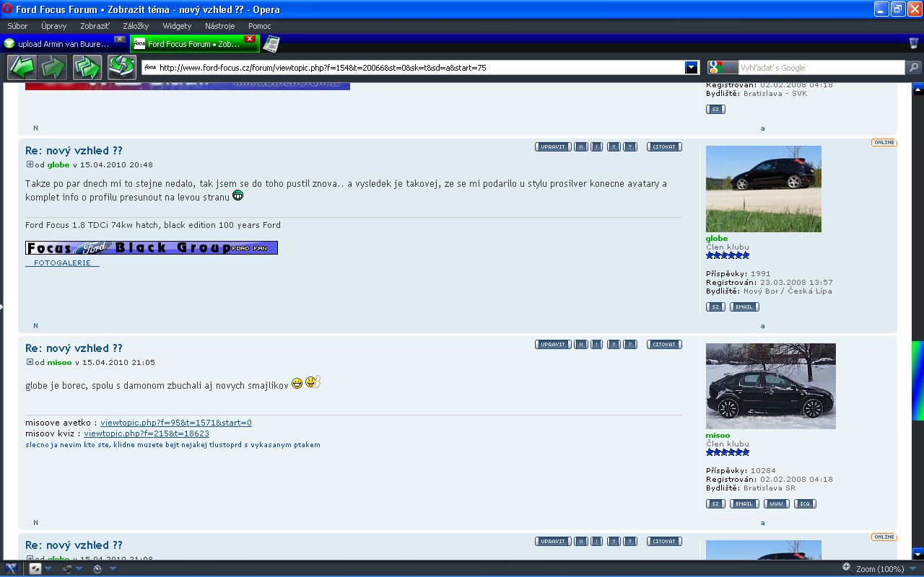The image size is (924, 577).
Task: Open the URL address history dropdown
Action: click(692, 68)
